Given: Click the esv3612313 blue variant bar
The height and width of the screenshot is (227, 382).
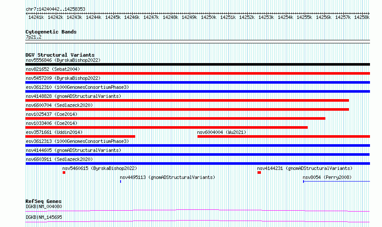Looking at the screenshot, I should tap(197, 145).
